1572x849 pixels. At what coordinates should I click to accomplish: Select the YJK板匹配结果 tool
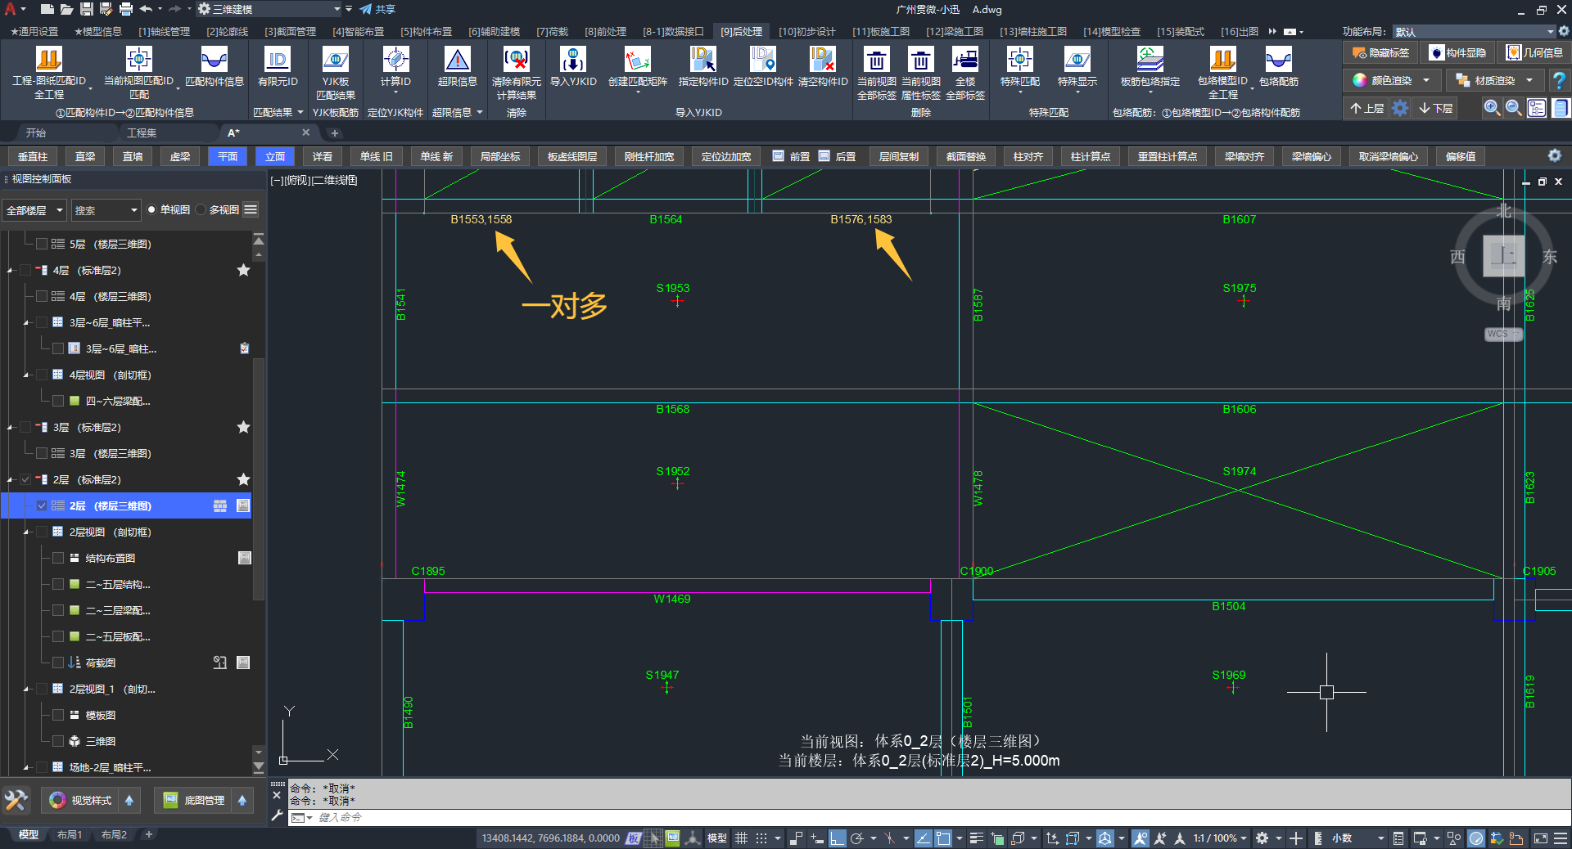[x=336, y=59]
